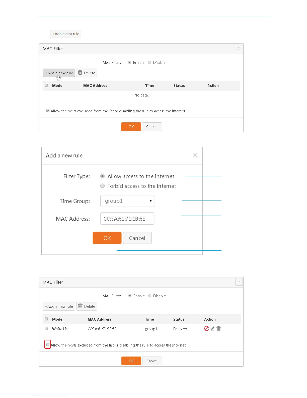Select Disable radio in top MAC Filter panel
The height and width of the screenshot is (398, 307).
pyautogui.click(x=149, y=62)
